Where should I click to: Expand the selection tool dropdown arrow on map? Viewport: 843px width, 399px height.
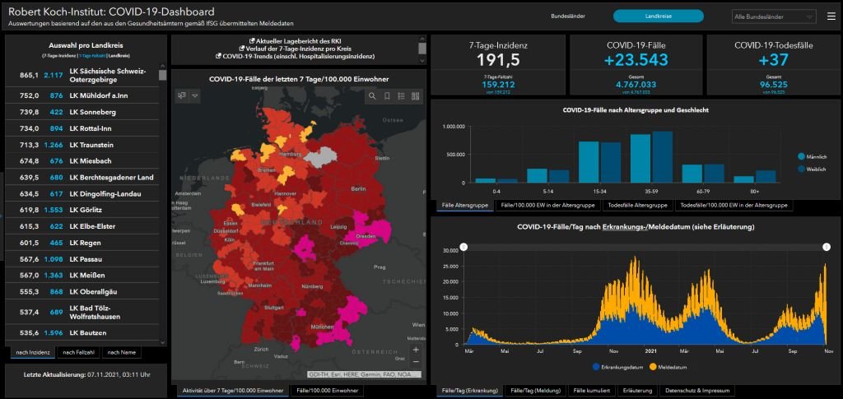(x=195, y=95)
